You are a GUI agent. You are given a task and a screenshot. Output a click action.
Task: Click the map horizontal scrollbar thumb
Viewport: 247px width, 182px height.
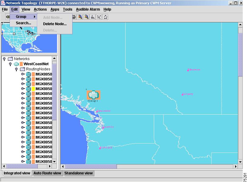coord(91,167)
